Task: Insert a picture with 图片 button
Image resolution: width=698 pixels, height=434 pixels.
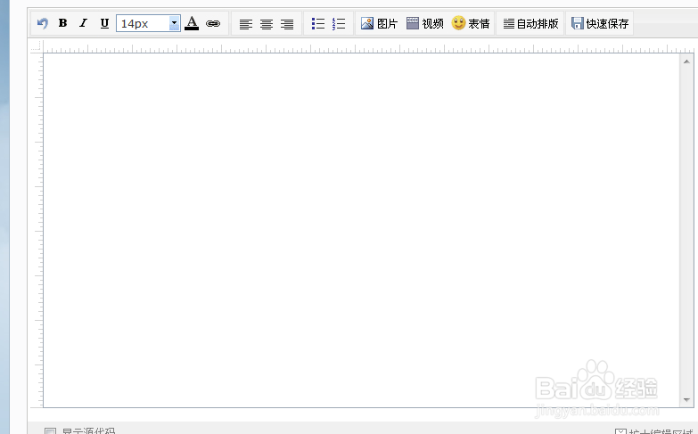Action: (379, 23)
